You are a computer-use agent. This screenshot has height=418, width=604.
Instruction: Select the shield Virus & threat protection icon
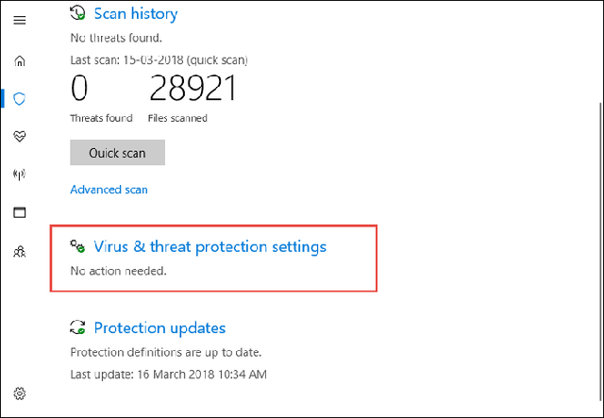point(20,98)
